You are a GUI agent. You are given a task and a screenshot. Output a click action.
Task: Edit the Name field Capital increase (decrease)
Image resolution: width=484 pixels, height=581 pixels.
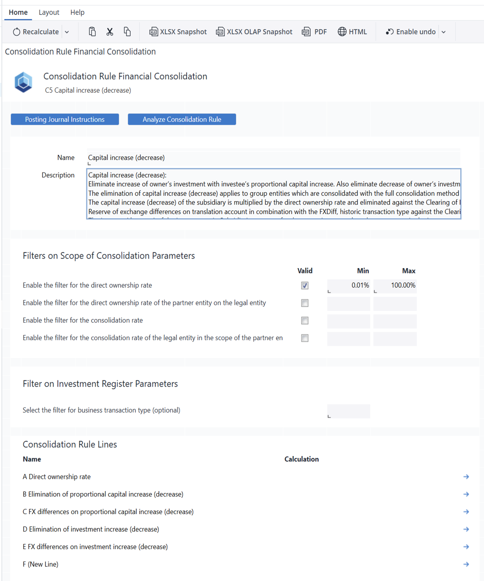274,157
